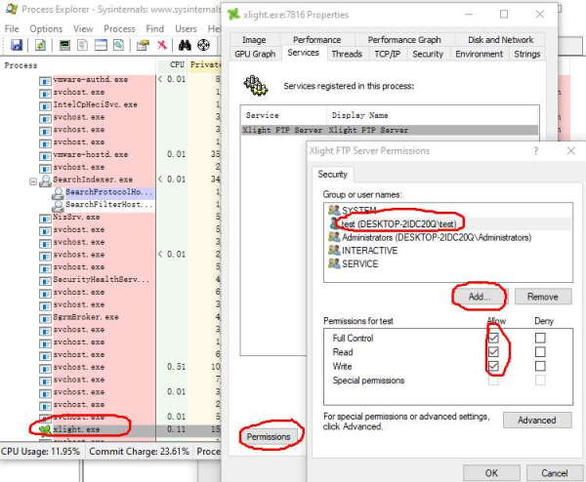Click the crosshair Find Window's Process icon
586x482 pixels.
(x=203, y=45)
